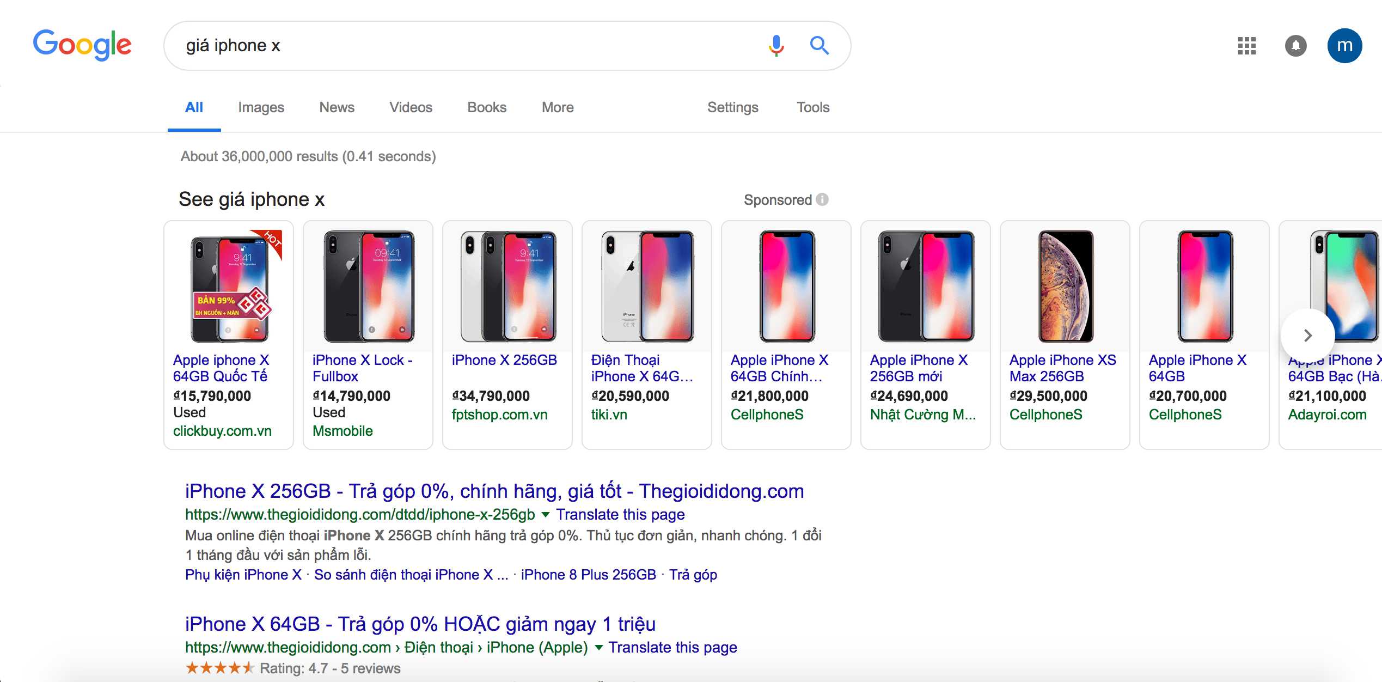Click 'About 36,000,000 results' text
The width and height of the screenshot is (1382, 682).
(x=308, y=156)
